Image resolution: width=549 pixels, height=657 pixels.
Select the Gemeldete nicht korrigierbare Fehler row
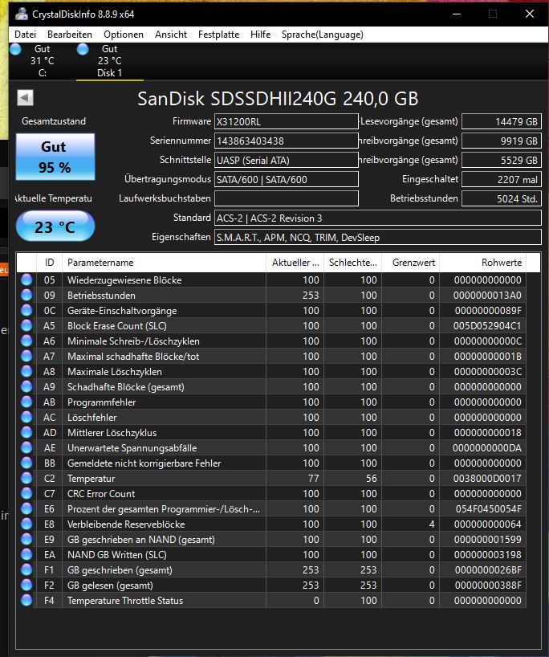(271, 463)
